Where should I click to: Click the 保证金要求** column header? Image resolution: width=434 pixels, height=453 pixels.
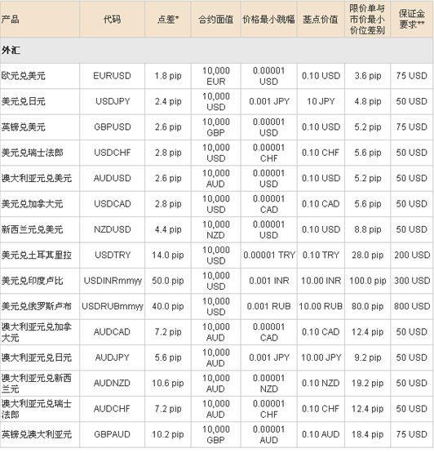(x=412, y=19)
